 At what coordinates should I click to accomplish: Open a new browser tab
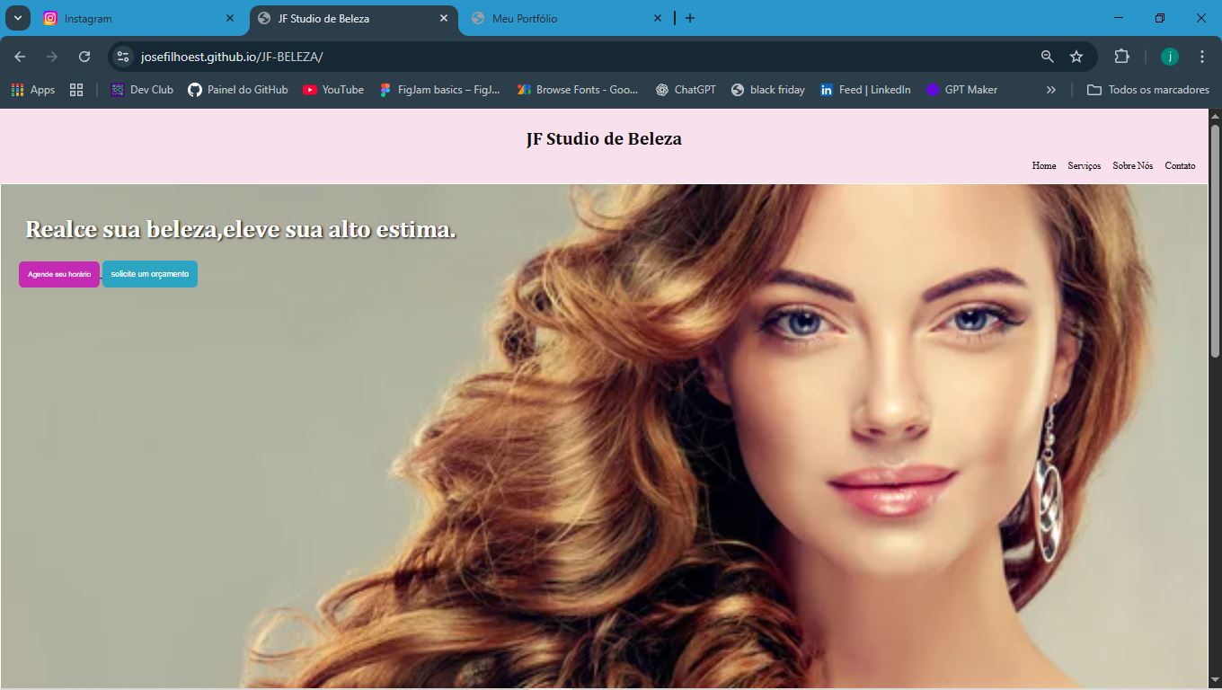pos(690,18)
